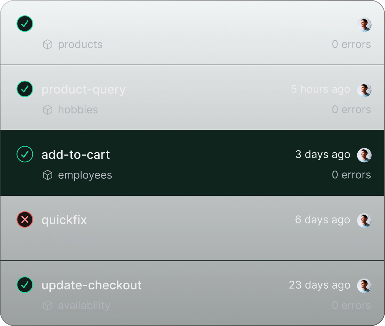385x326 pixels.
Task: Click the 23 days ago timestamp on update-checkout
Action: pyautogui.click(x=319, y=285)
